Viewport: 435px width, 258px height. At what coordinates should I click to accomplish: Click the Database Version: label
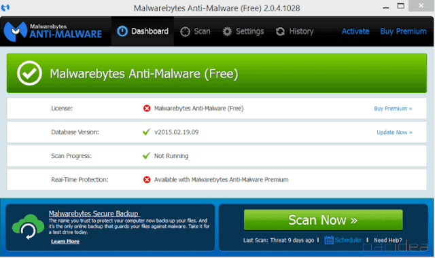point(75,132)
